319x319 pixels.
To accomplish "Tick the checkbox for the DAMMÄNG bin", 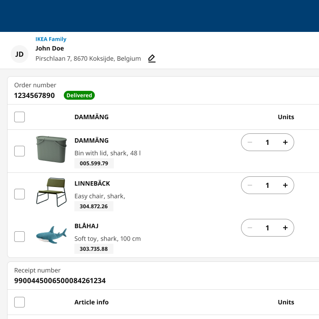I will point(19,151).
